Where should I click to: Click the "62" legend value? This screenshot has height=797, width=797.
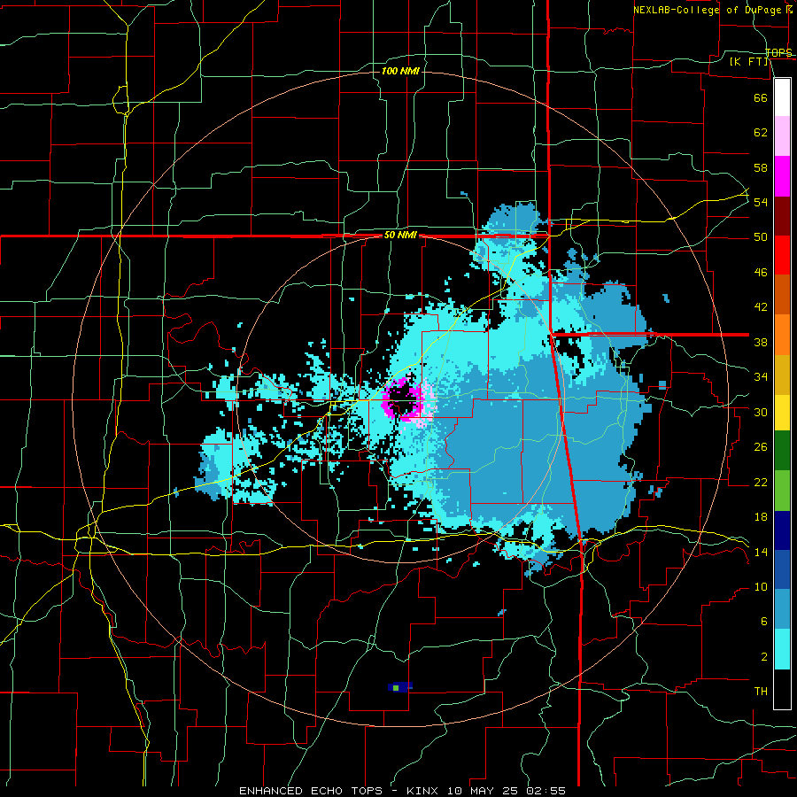coord(761,133)
